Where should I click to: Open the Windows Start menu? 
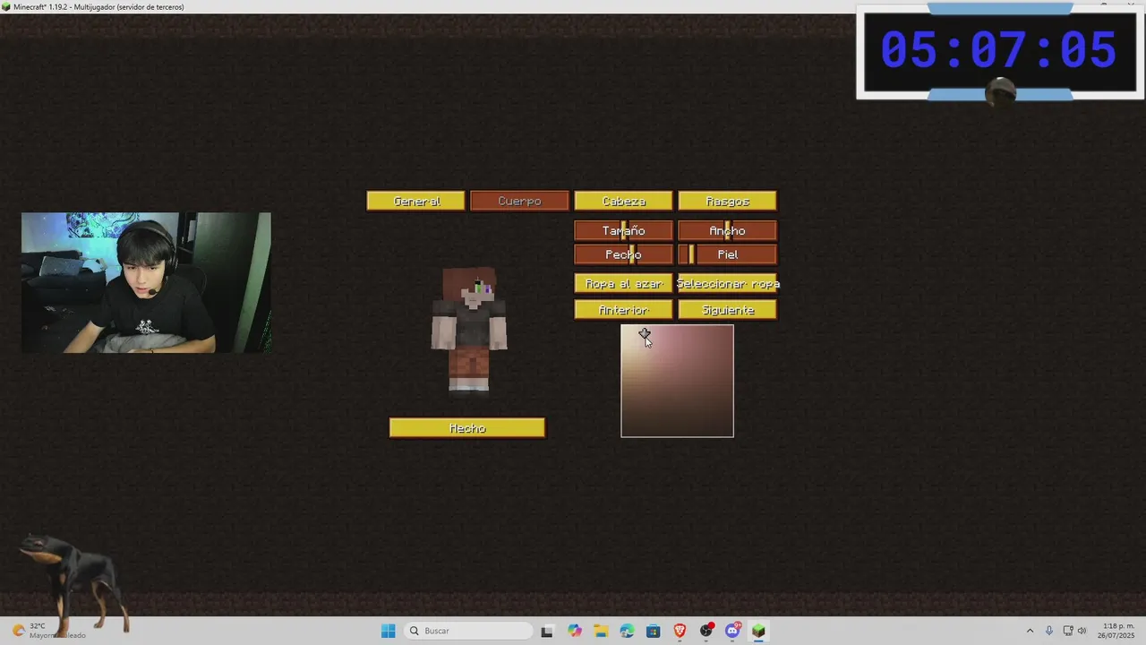388,631
